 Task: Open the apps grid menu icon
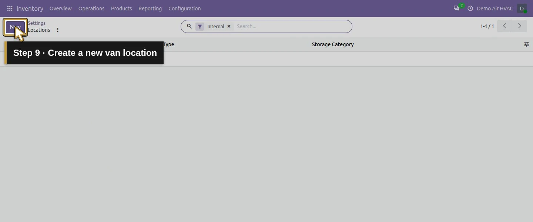click(10, 9)
